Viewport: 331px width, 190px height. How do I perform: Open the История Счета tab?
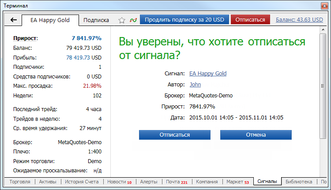pyautogui.click(x=82, y=182)
